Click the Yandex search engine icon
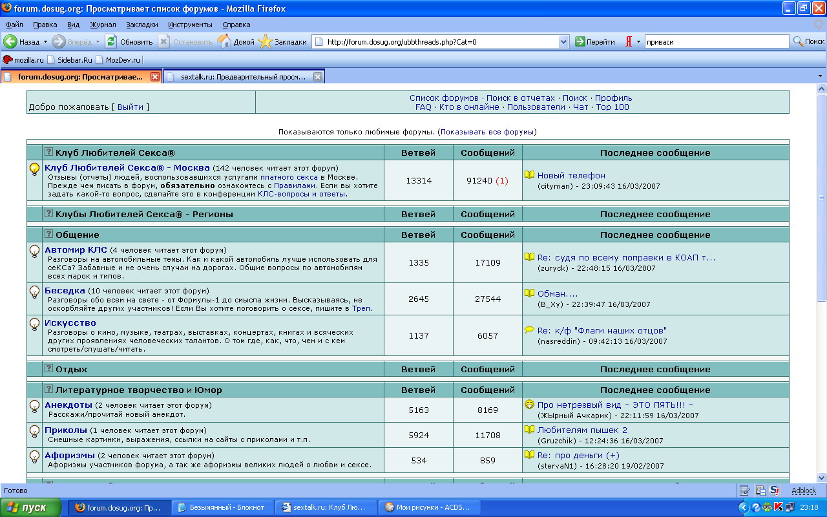The image size is (827, 517). click(629, 41)
